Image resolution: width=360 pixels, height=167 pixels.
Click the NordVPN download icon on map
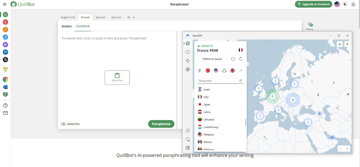pyautogui.click(x=340, y=44)
